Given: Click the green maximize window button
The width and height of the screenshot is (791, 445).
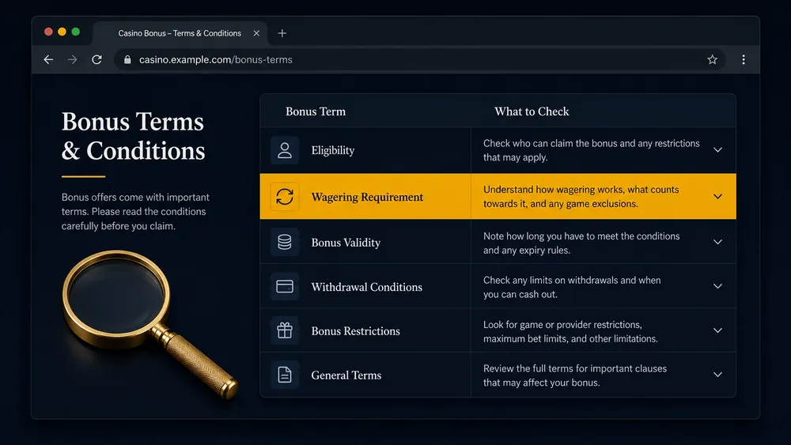Looking at the screenshot, I should tap(76, 32).
